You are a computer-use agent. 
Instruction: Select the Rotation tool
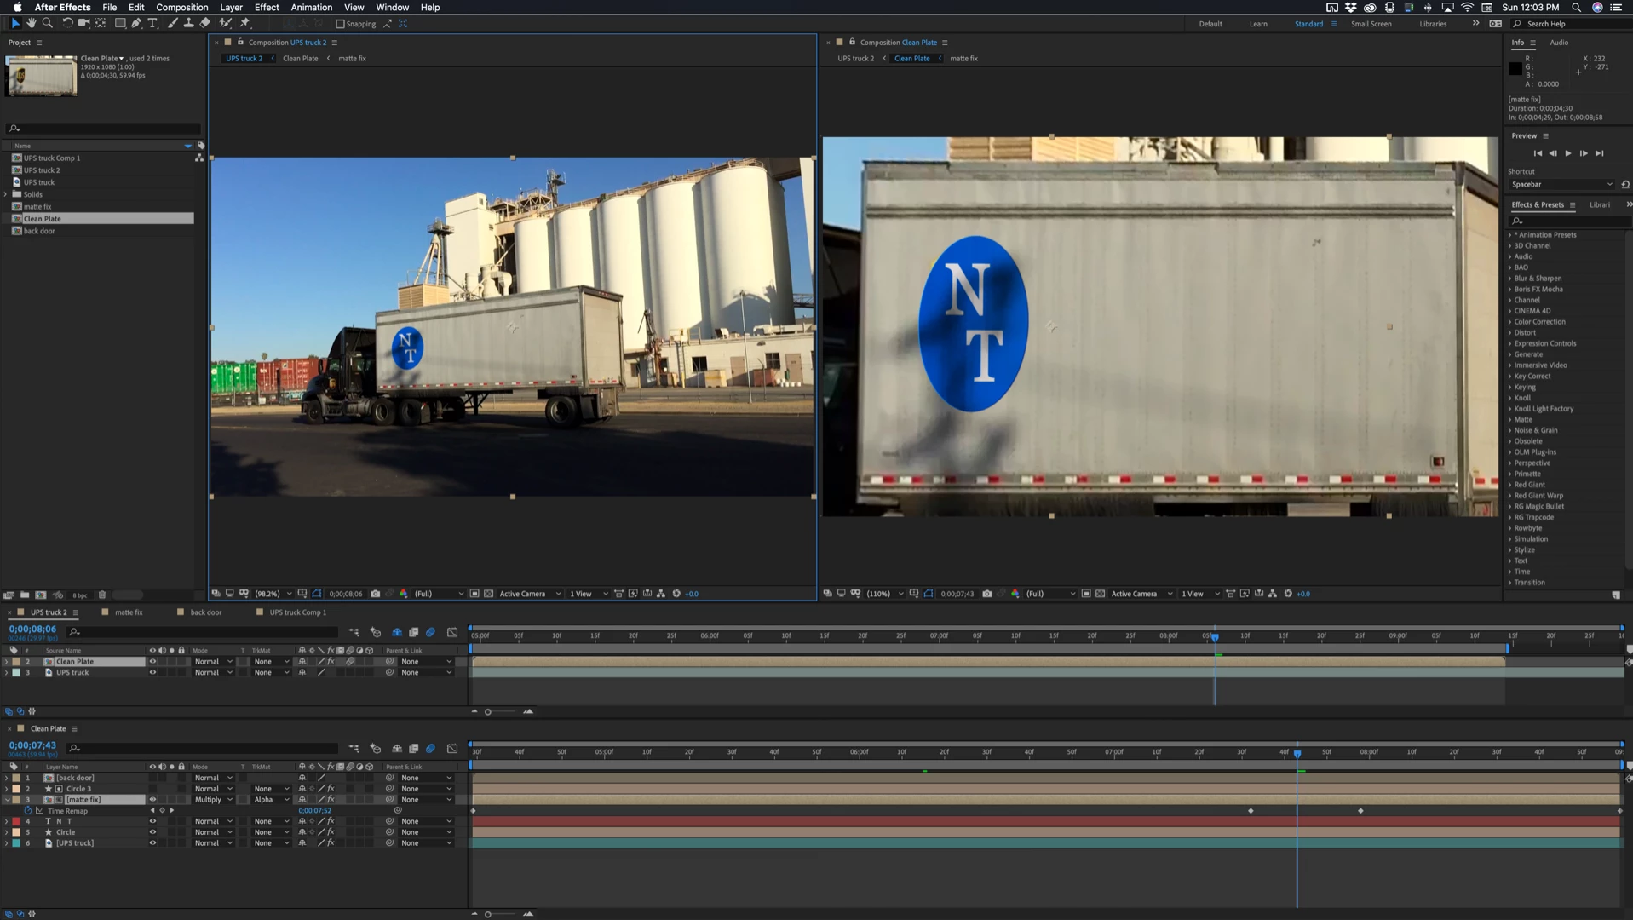tap(67, 23)
